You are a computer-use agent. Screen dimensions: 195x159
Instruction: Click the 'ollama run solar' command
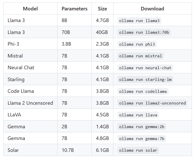138,150
